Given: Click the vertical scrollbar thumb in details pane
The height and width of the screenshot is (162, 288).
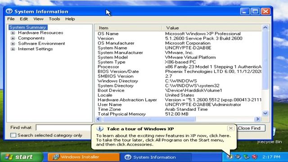Looking at the screenshot, I should click(x=265, y=60).
